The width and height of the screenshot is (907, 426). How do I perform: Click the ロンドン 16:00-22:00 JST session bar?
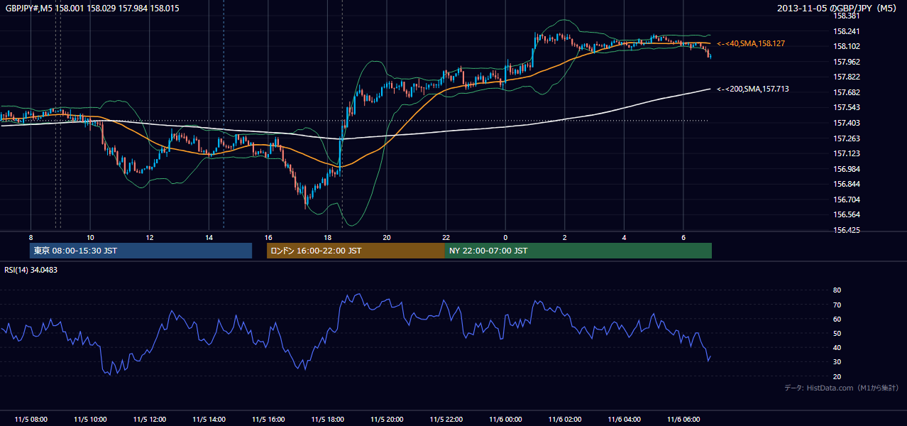pos(356,251)
